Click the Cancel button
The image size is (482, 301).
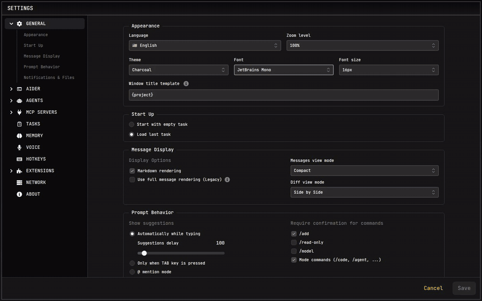click(x=433, y=288)
